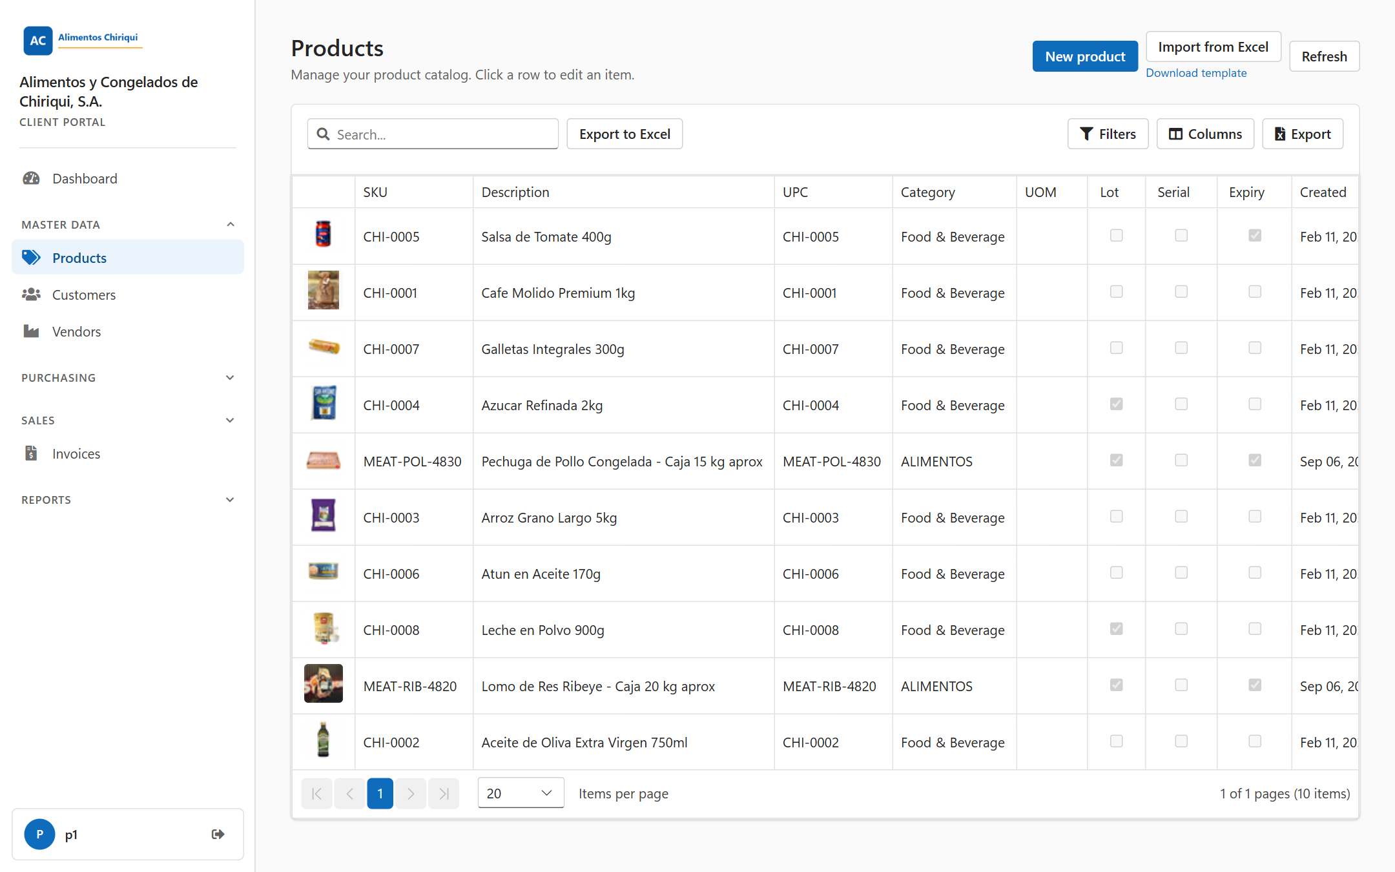Click UPC column header
The image size is (1395, 872).
[x=833, y=192]
